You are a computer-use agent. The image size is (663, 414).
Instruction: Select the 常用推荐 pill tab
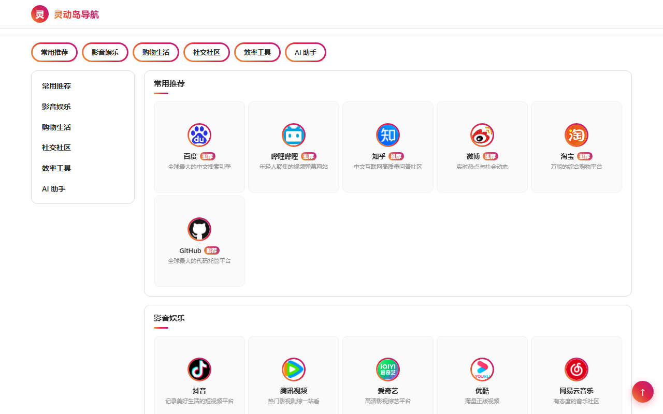coord(54,52)
